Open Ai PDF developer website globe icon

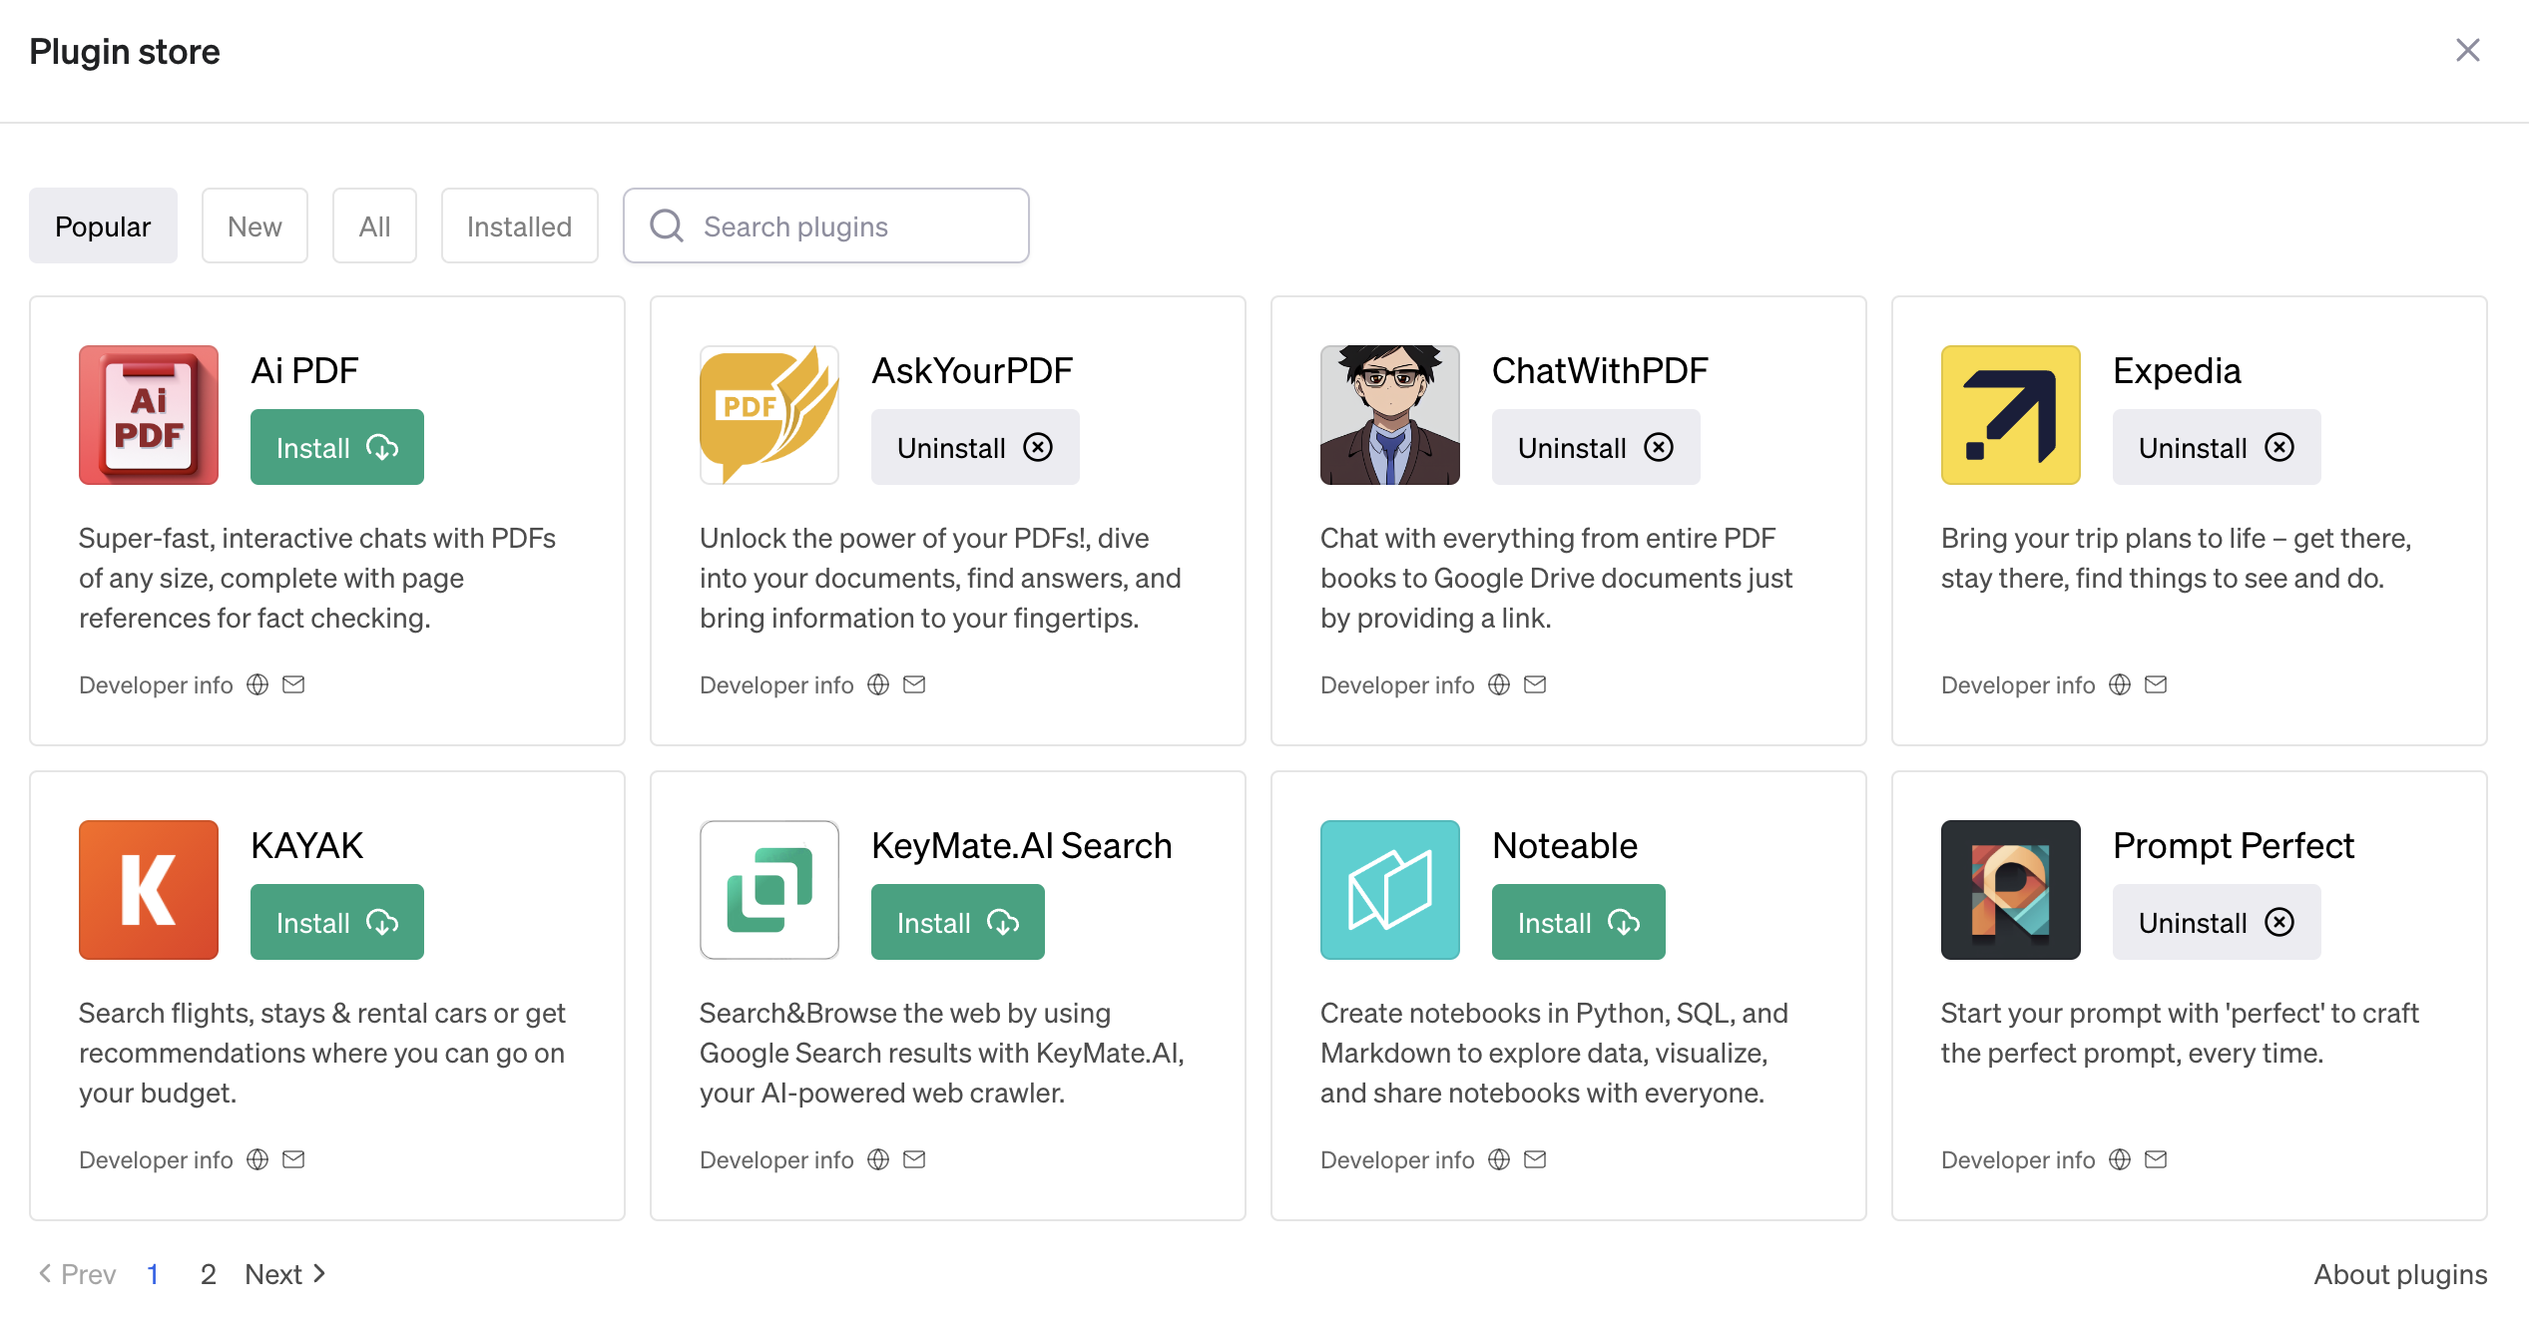[x=257, y=684]
